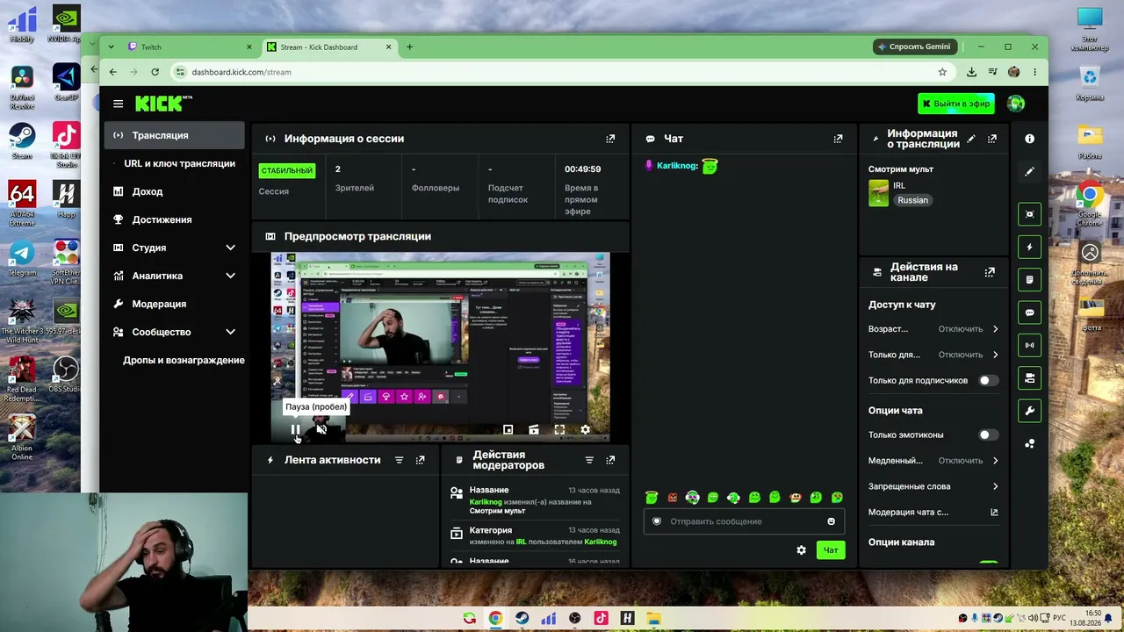Open chat settings gear

coord(801,549)
